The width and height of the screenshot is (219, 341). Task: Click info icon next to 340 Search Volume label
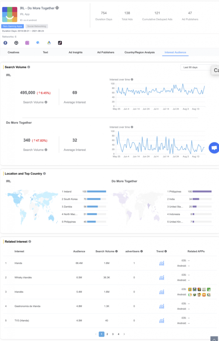46,150
